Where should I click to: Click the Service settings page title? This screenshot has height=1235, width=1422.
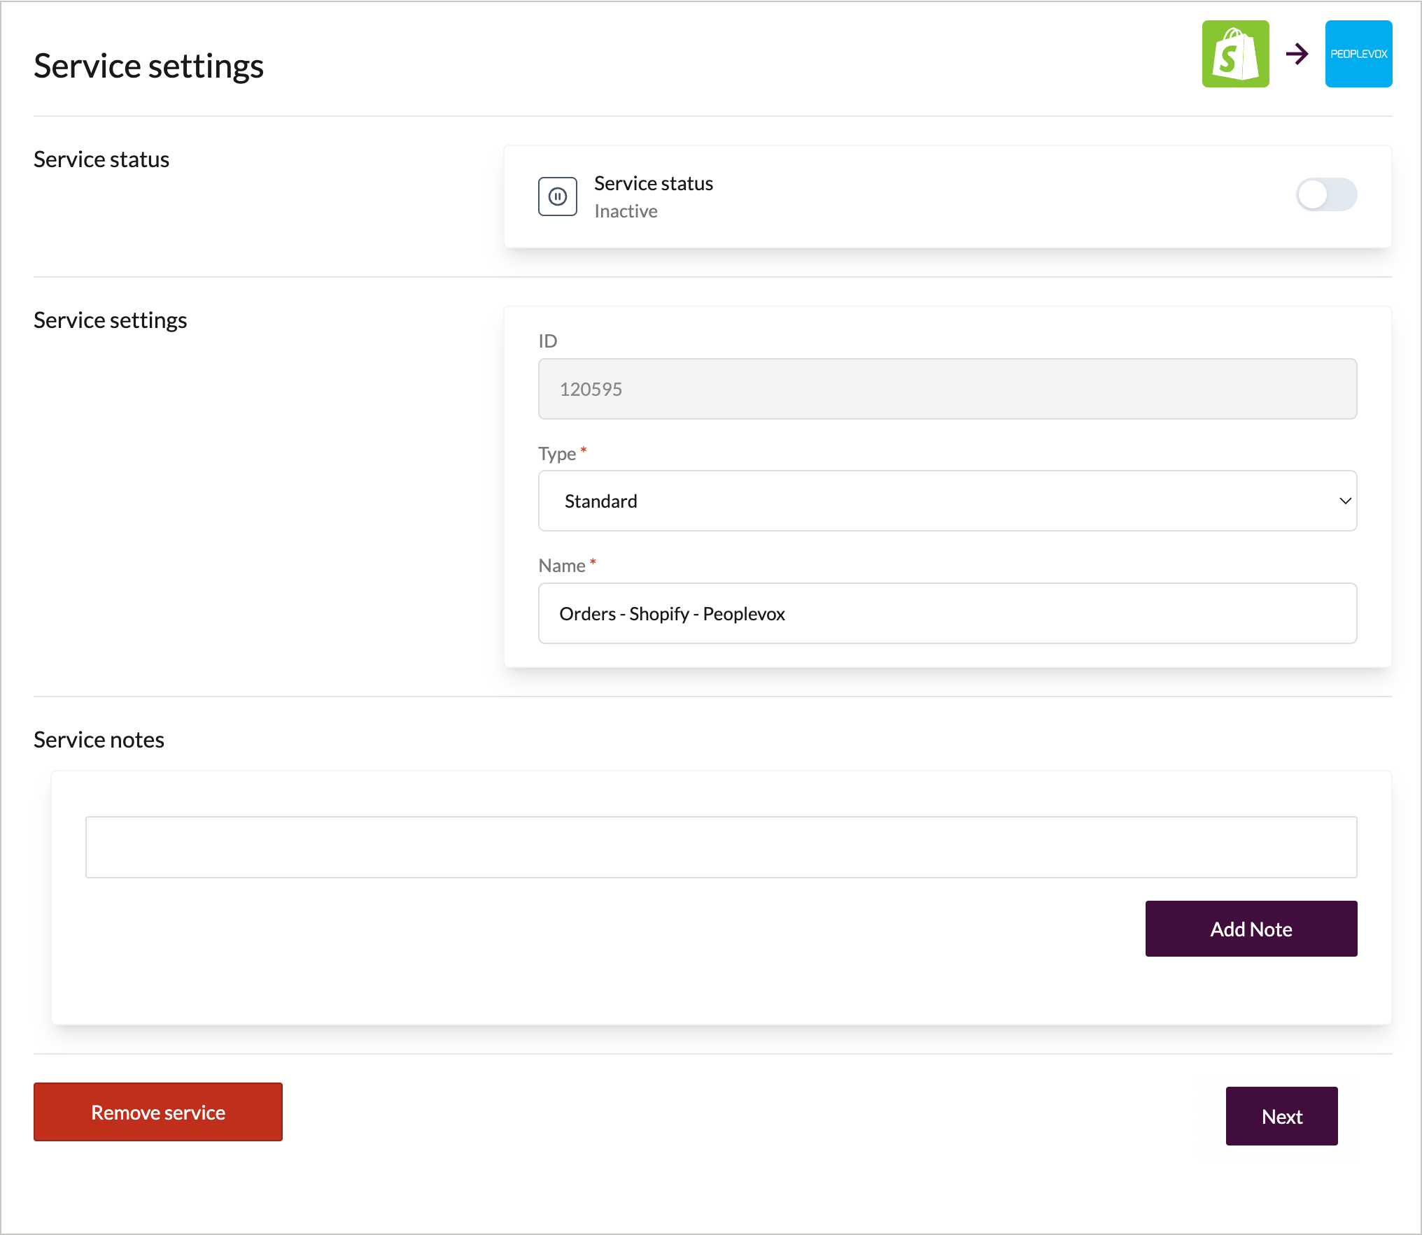[x=148, y=66]
